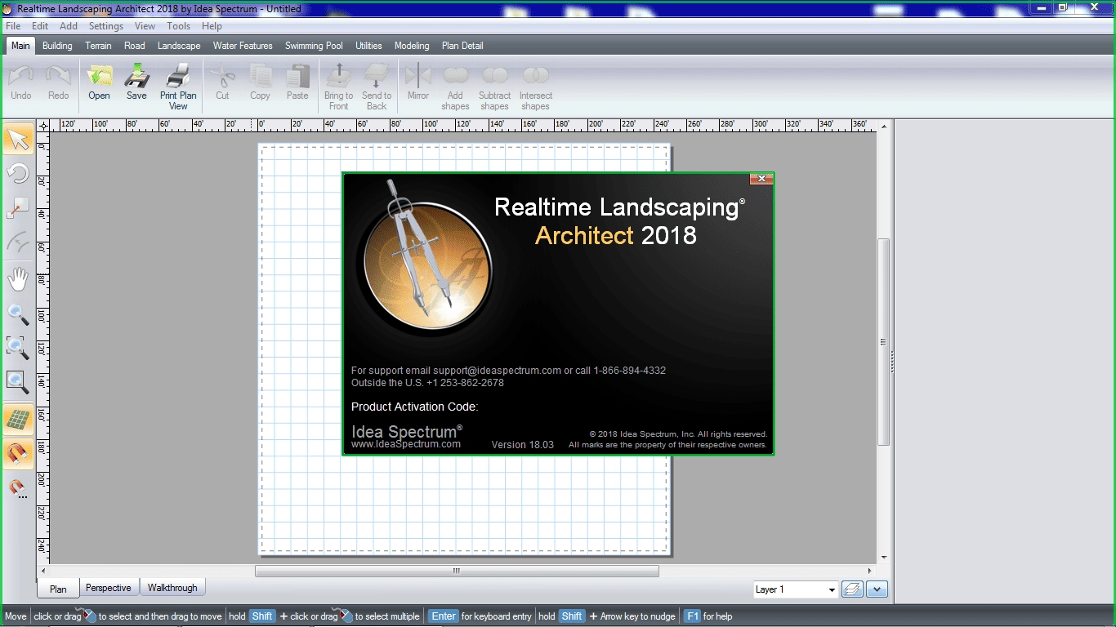Click the Enter key hint in status bar
The width and height of the screenshot is (1116, 627).
[444, 616]
